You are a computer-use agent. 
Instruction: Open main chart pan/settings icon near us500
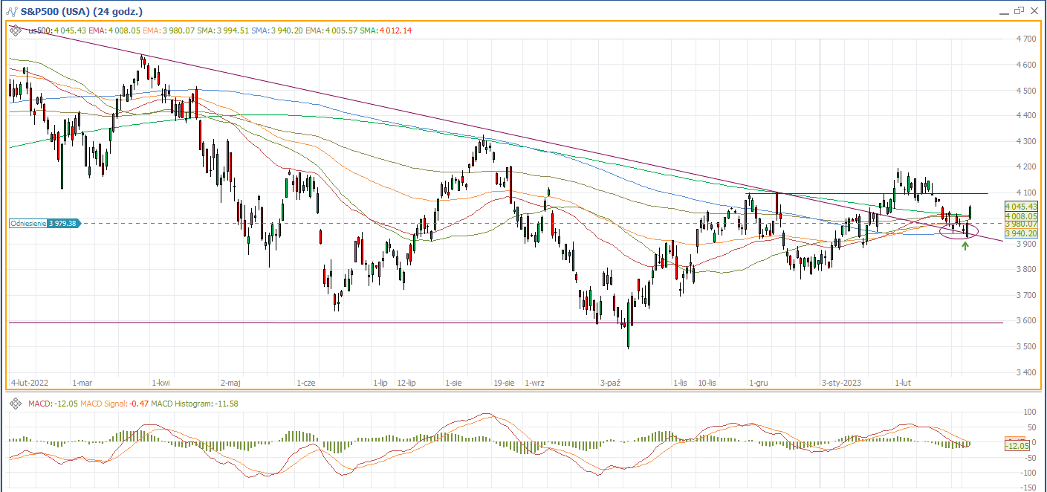[x=15, y=30]
